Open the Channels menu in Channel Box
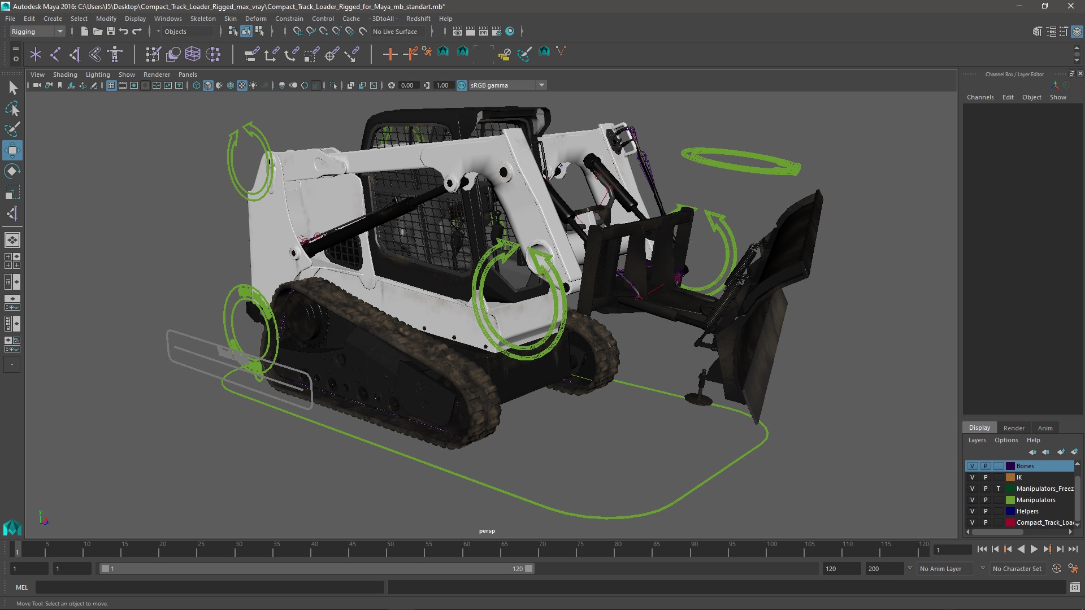Screen dimensions: 1085x610 (x=980, y=97)
